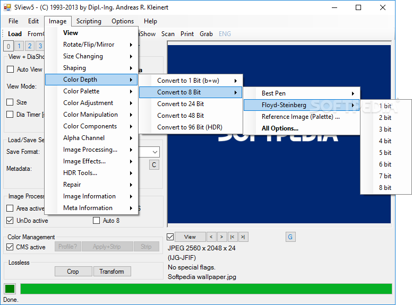Go to previous image arrow button
Screen dimensions: 412x305
[x=211, y=237]
